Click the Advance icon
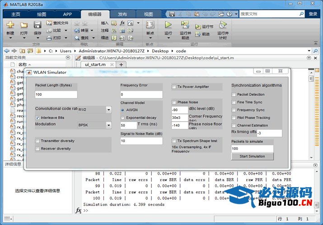The width and height of the screenshot is (323, 225). [198, 34]
